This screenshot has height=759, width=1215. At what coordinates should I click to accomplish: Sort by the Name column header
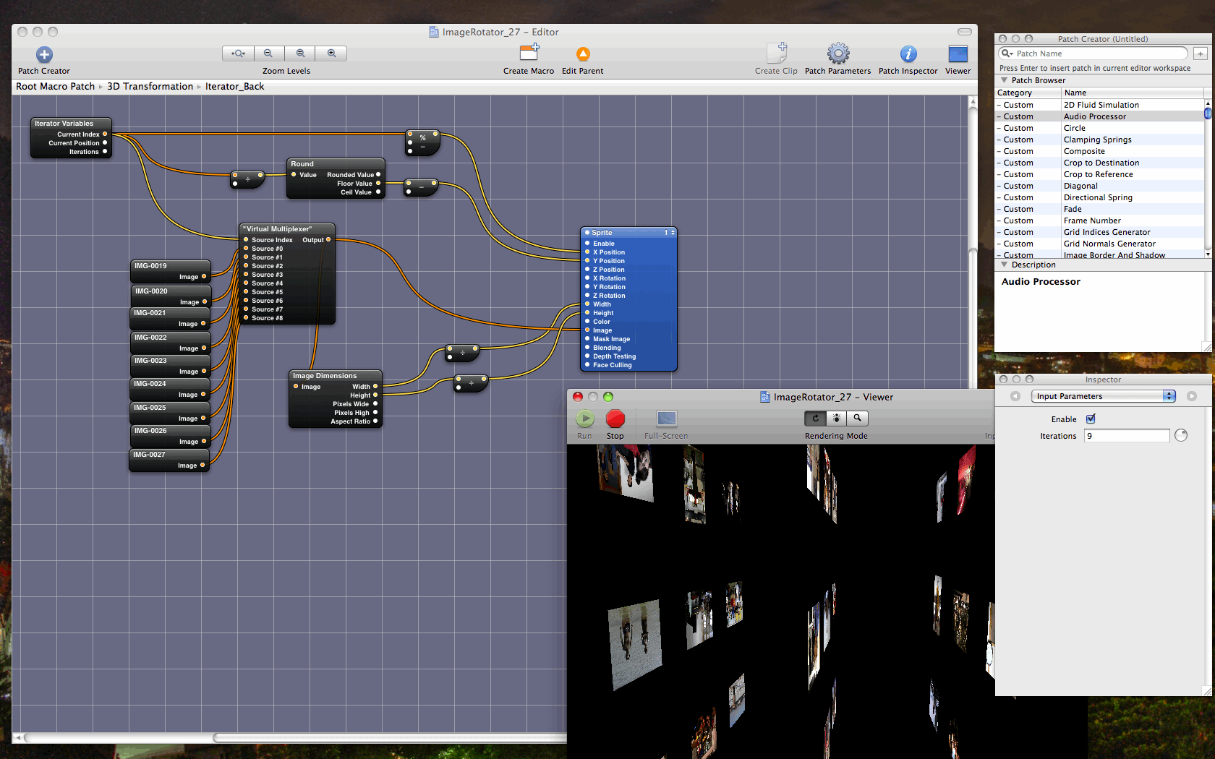(1132, 93)
